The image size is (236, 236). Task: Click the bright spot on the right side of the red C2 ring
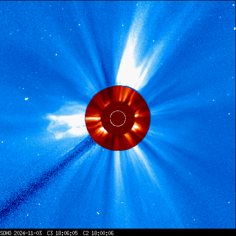tap(136, 116)
